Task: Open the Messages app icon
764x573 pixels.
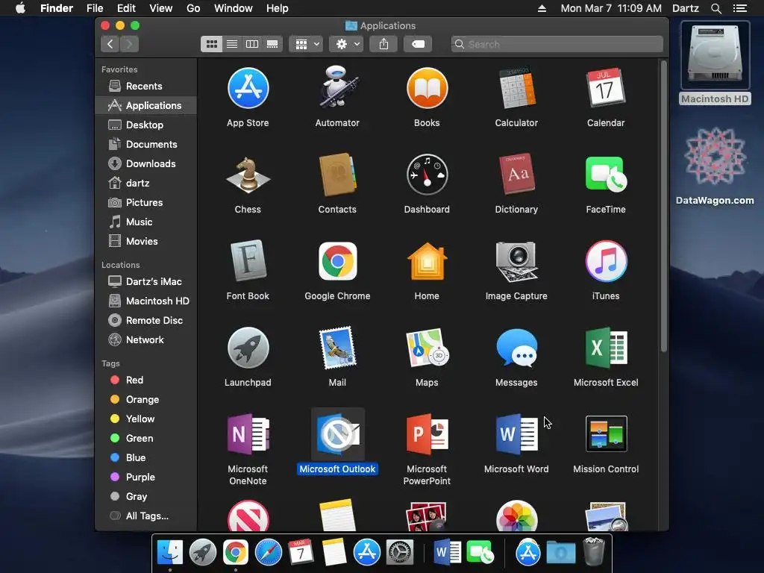Action: pyautogui.click(x=516, y=348)
